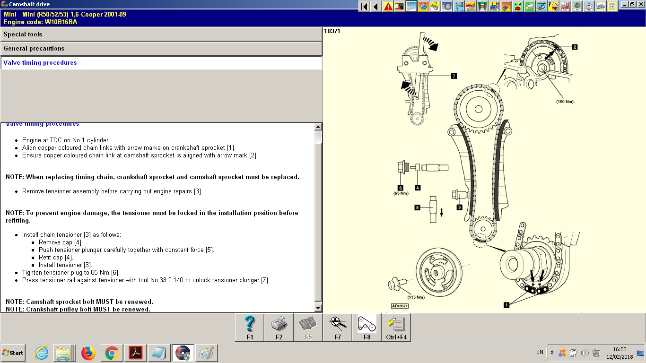
Task: Expand the General precautions section
Action: coord(161,49)
